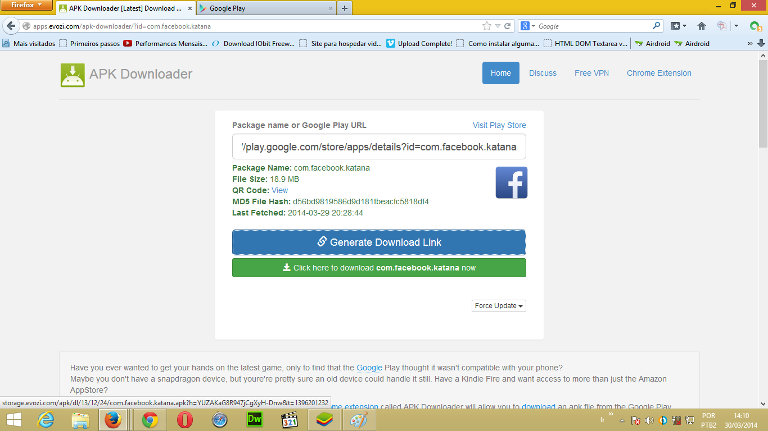Open Performances Mensais bookmark
This screenshot has height=431, width=768.
point(165,43)
